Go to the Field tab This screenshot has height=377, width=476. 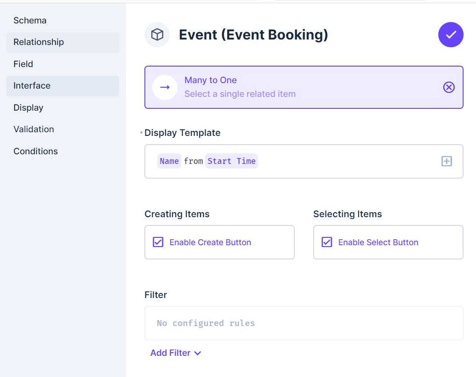pos(23,64)
